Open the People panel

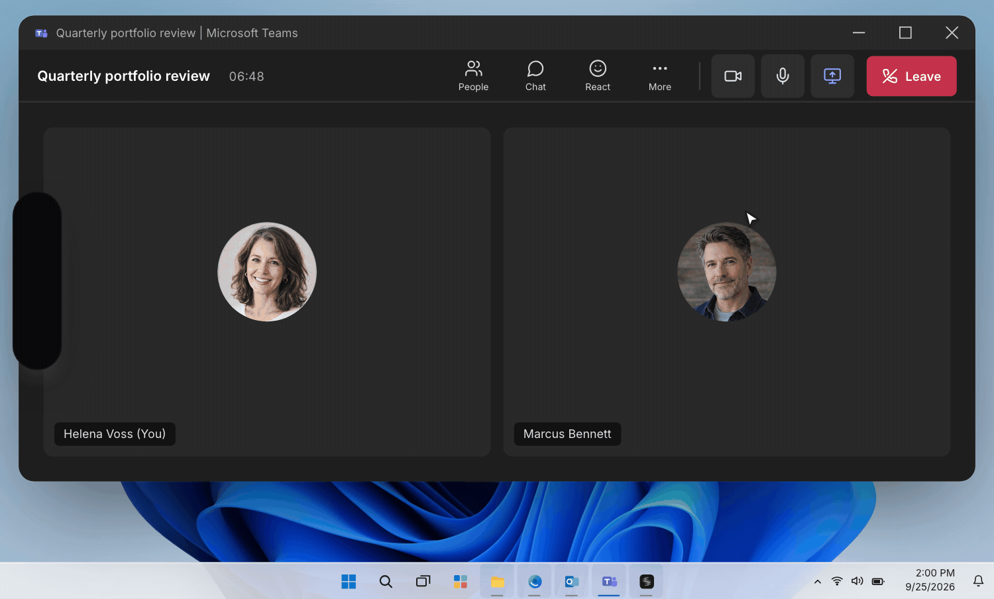pyautogui.click(x=473, y=76)
